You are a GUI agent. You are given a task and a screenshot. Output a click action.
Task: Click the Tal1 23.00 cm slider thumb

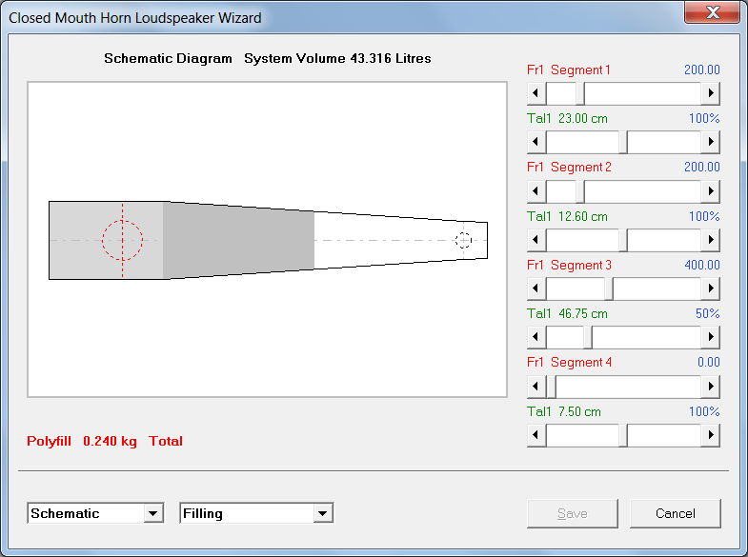coord(623,142)
